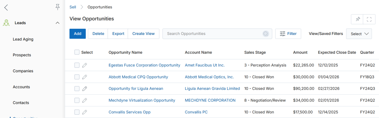The width and height of the screenshot is (379, 118).
Task: Sort by Account Name column header
Action: [199, 52]
